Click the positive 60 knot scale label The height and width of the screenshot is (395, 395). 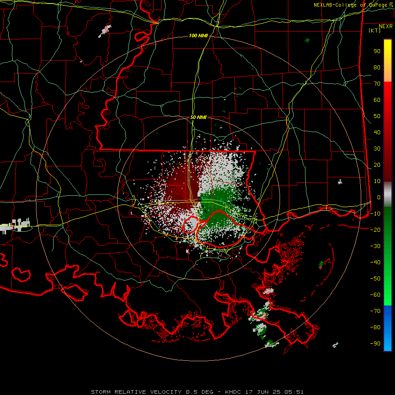pos(377,100)
